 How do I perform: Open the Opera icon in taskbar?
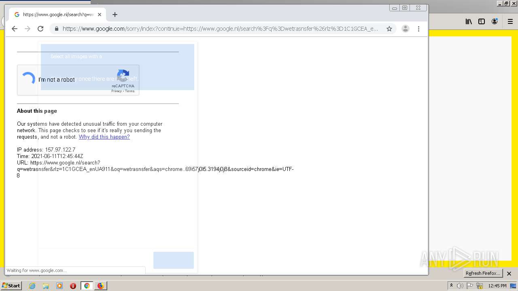click(73, 286)
